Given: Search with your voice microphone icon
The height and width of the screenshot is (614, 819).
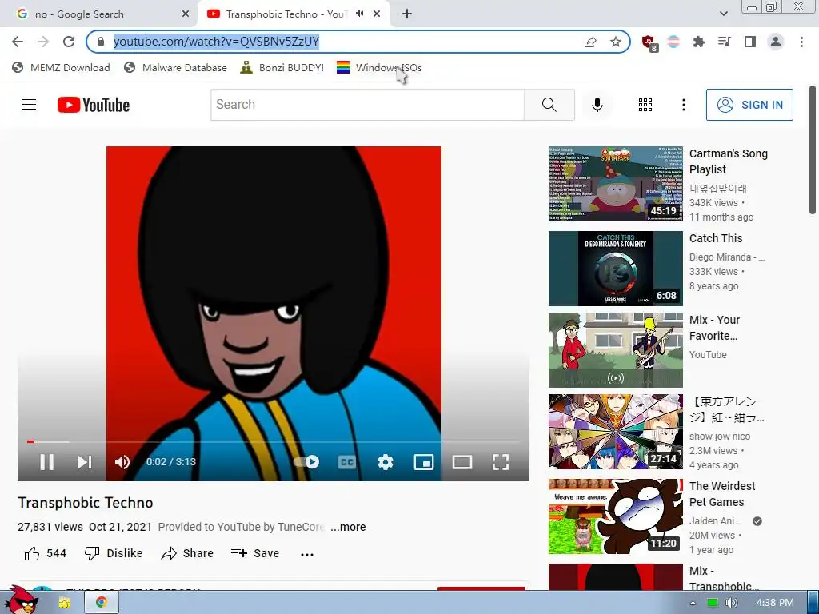Looking at the screenshot, I should (597, 105).
